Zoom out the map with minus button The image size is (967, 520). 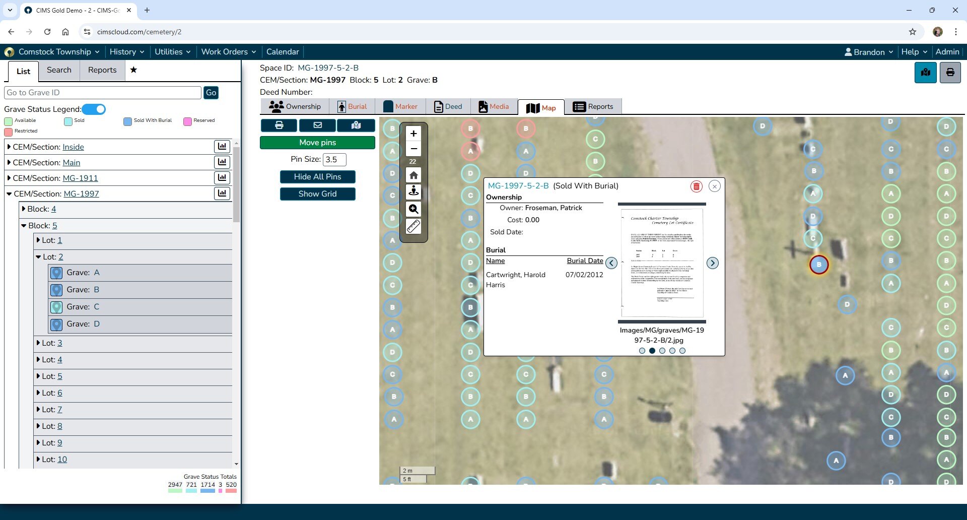pos(413,149)
